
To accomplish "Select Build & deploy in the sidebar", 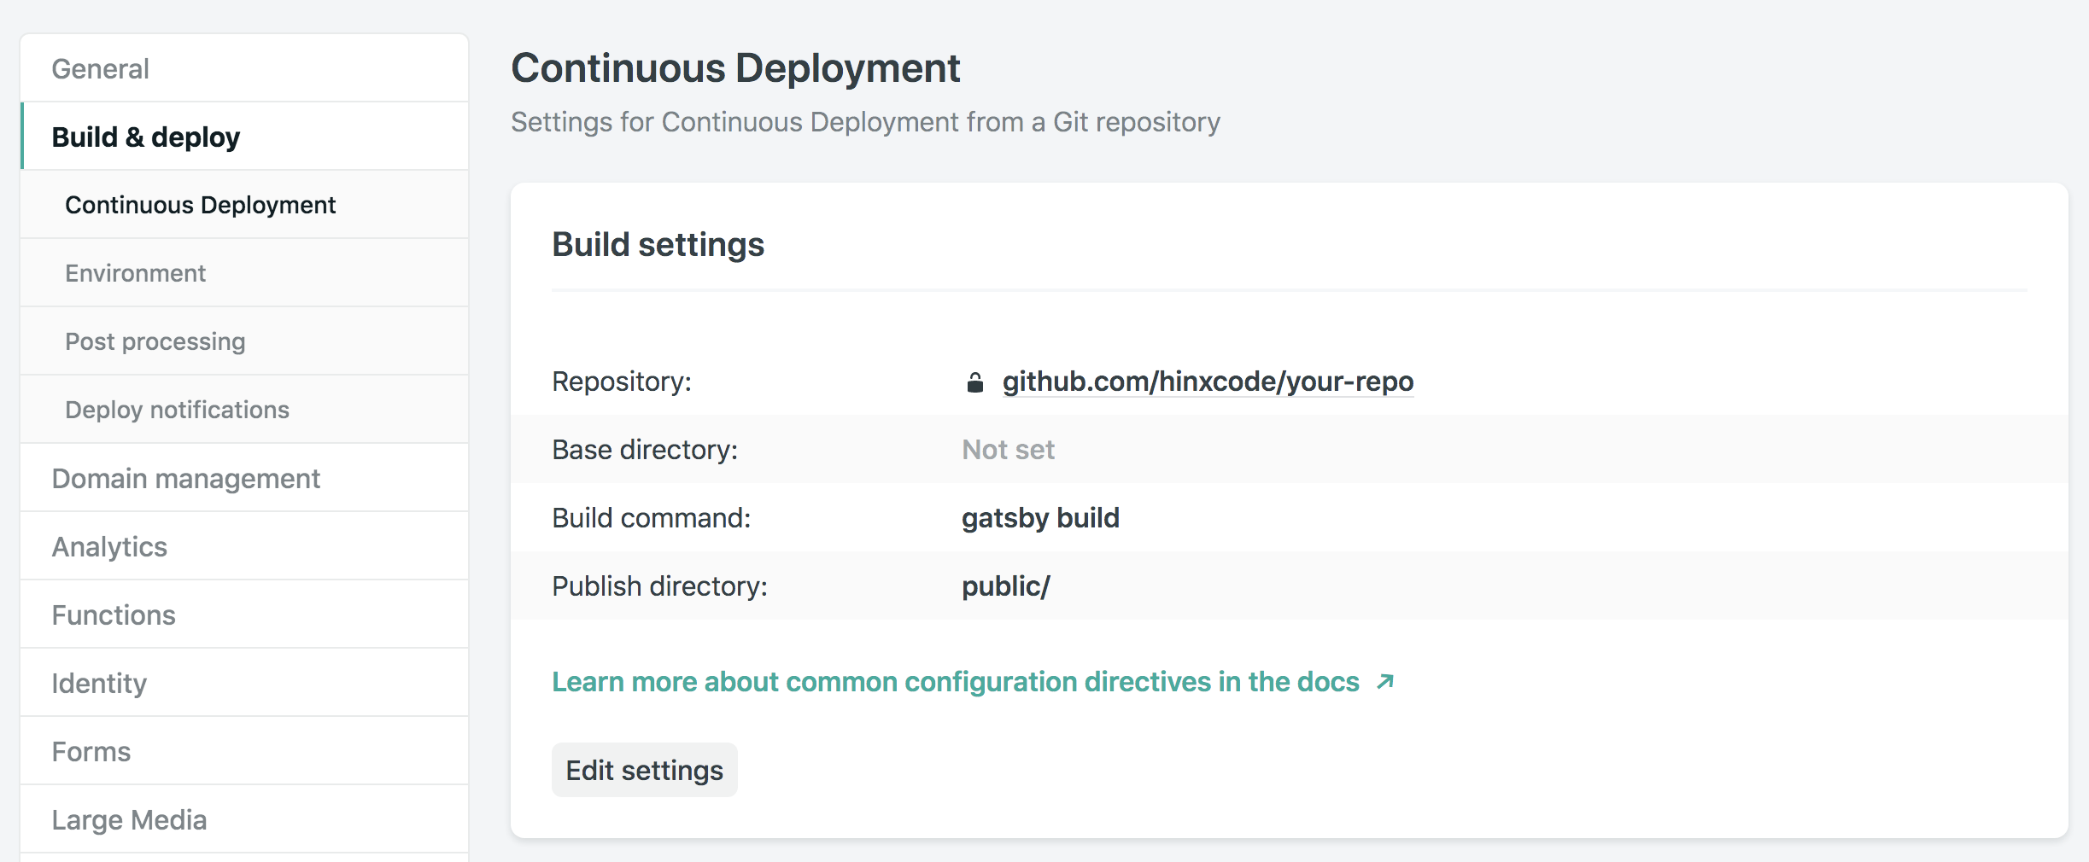I will [146, 137].
